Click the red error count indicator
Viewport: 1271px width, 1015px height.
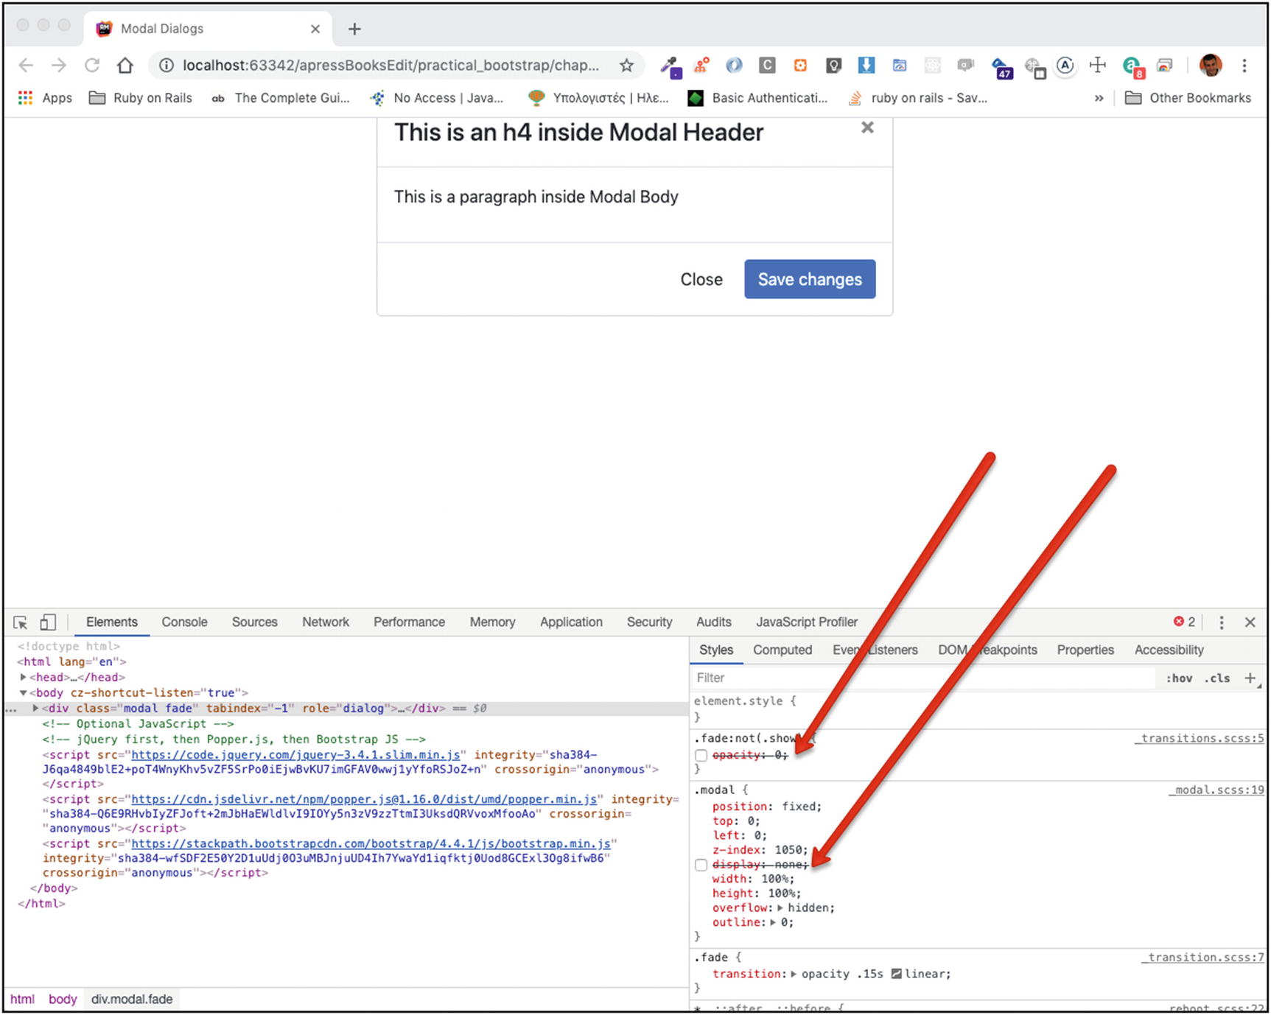tap(1184, 622)
